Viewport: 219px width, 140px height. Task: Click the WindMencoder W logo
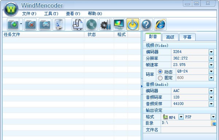[x=11, y=9]
